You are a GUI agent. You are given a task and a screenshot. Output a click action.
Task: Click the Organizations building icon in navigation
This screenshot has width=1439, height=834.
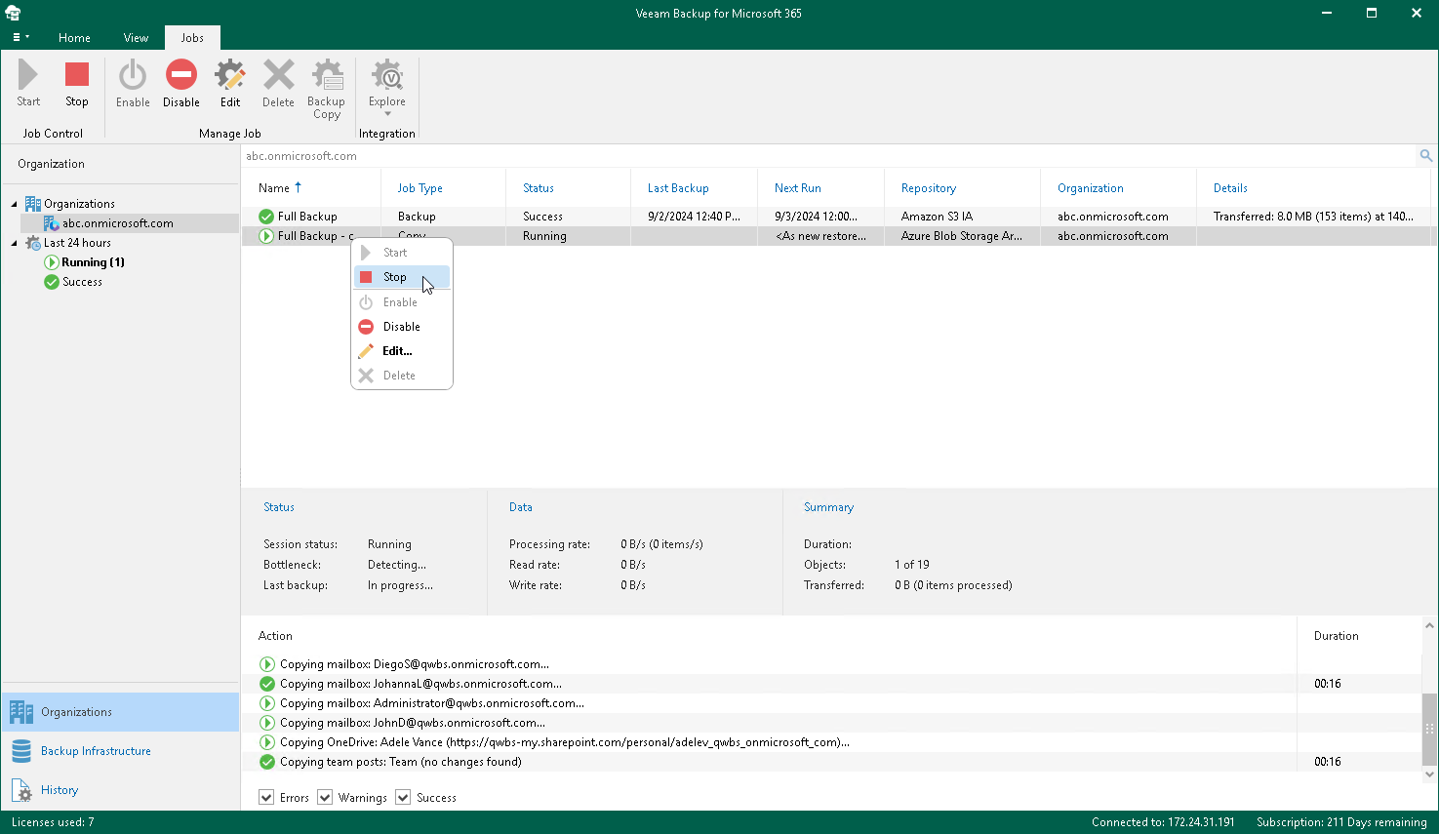point(21,712)
